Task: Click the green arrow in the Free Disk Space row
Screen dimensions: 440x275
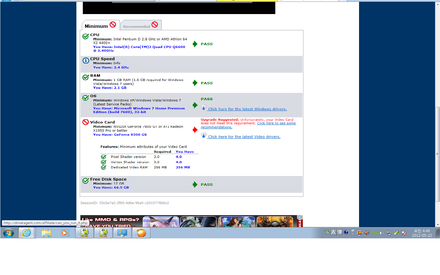Action: (x=195, y=184)
